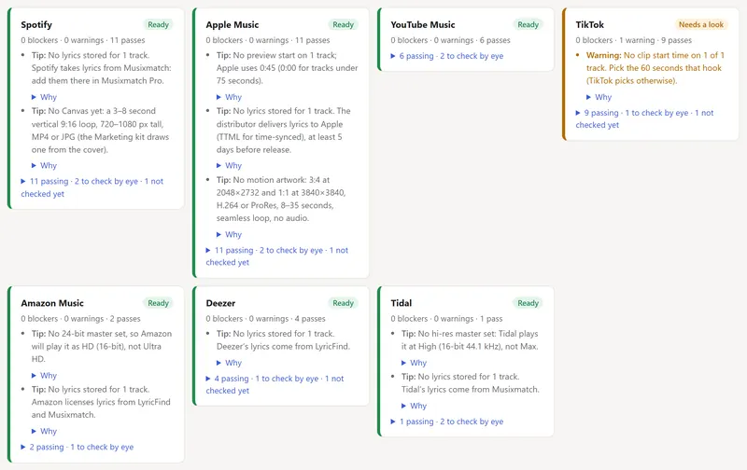Expand Tidal 1 passing checks summary
The image size is (747, 470).
point(447,422)
